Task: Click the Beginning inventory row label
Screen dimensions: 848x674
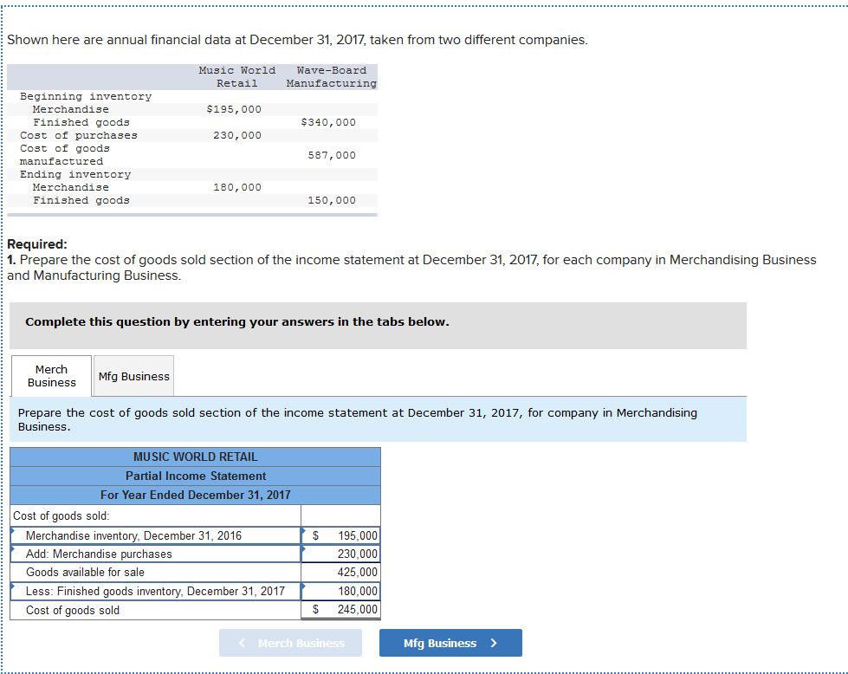Action: coord(86,96)
